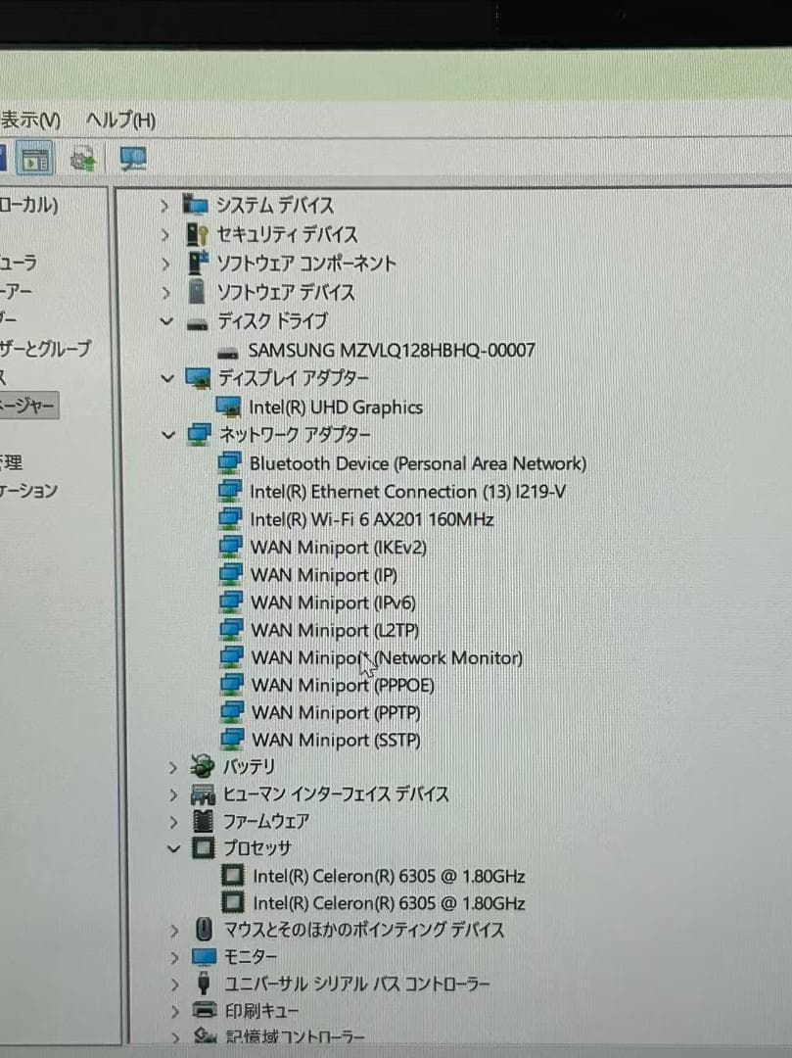Image resolution: width=792 pixels, height=1058 pixels.
Task: Click the SAMSUNG MZVLQ128HBHQ disk icon
Action: pos(228,353)
